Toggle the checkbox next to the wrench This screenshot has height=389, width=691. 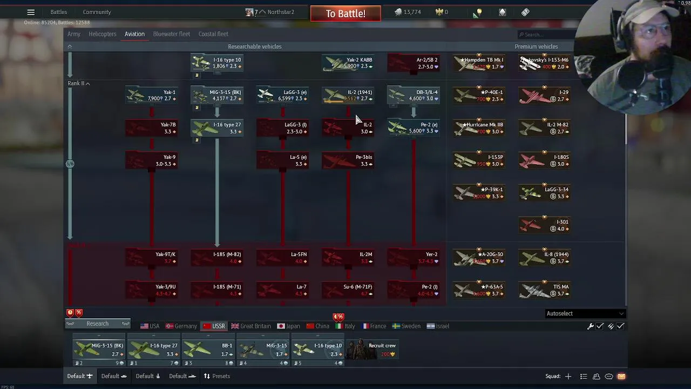(600, 326)
